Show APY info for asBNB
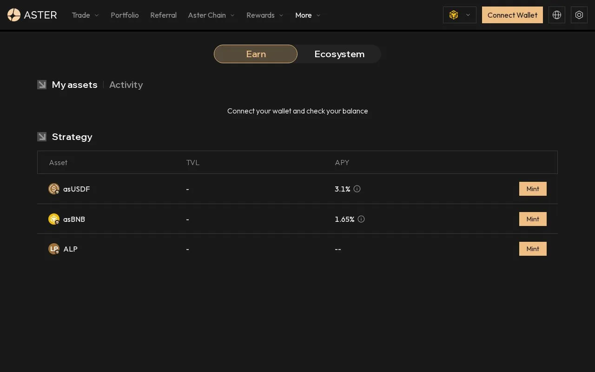 pos(361,219)
